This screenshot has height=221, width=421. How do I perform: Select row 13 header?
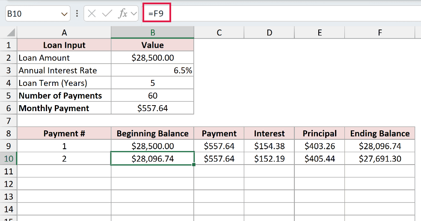[9, 197]
